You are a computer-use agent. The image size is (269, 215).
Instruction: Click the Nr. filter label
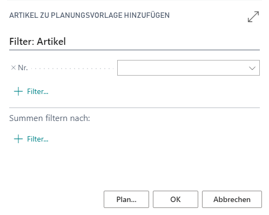click(23, 68)
